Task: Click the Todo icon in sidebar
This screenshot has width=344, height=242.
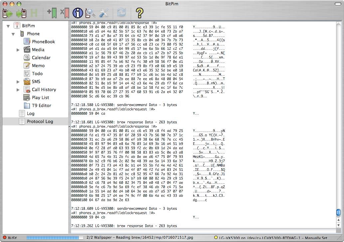Action: tap(27, 73)
